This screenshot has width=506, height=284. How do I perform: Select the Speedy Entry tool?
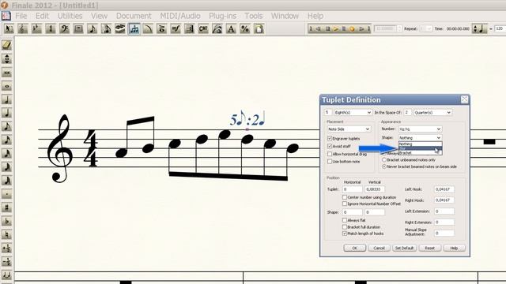106,29
